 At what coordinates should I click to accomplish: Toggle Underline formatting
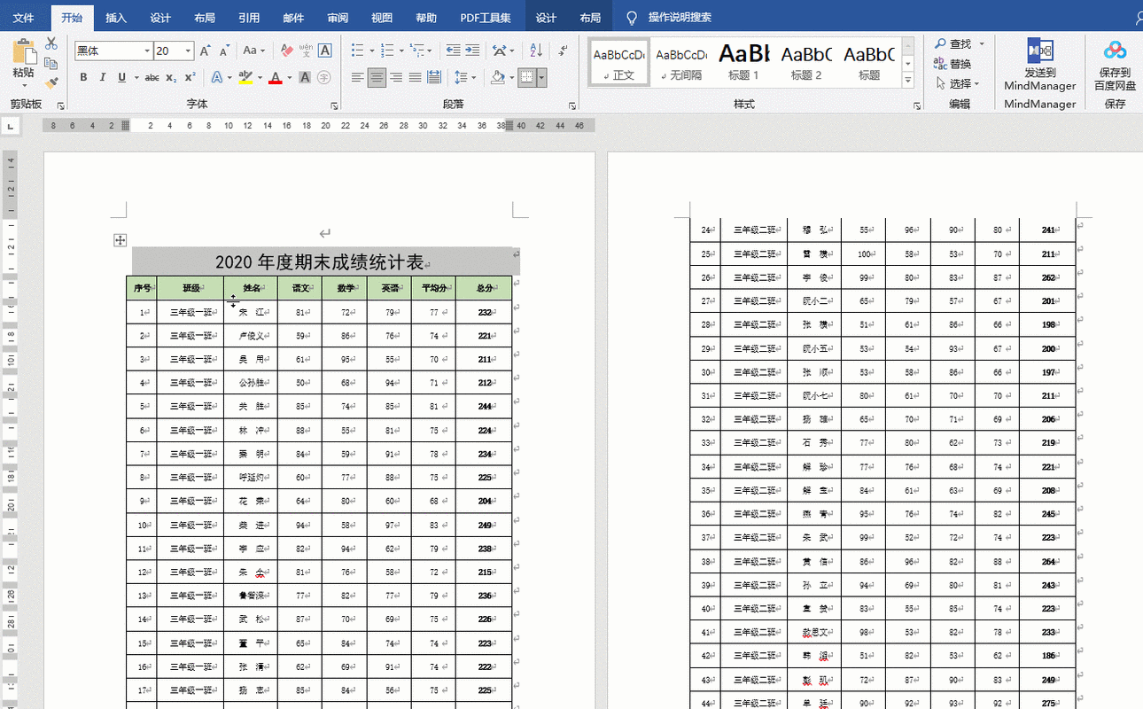(122, 77)
